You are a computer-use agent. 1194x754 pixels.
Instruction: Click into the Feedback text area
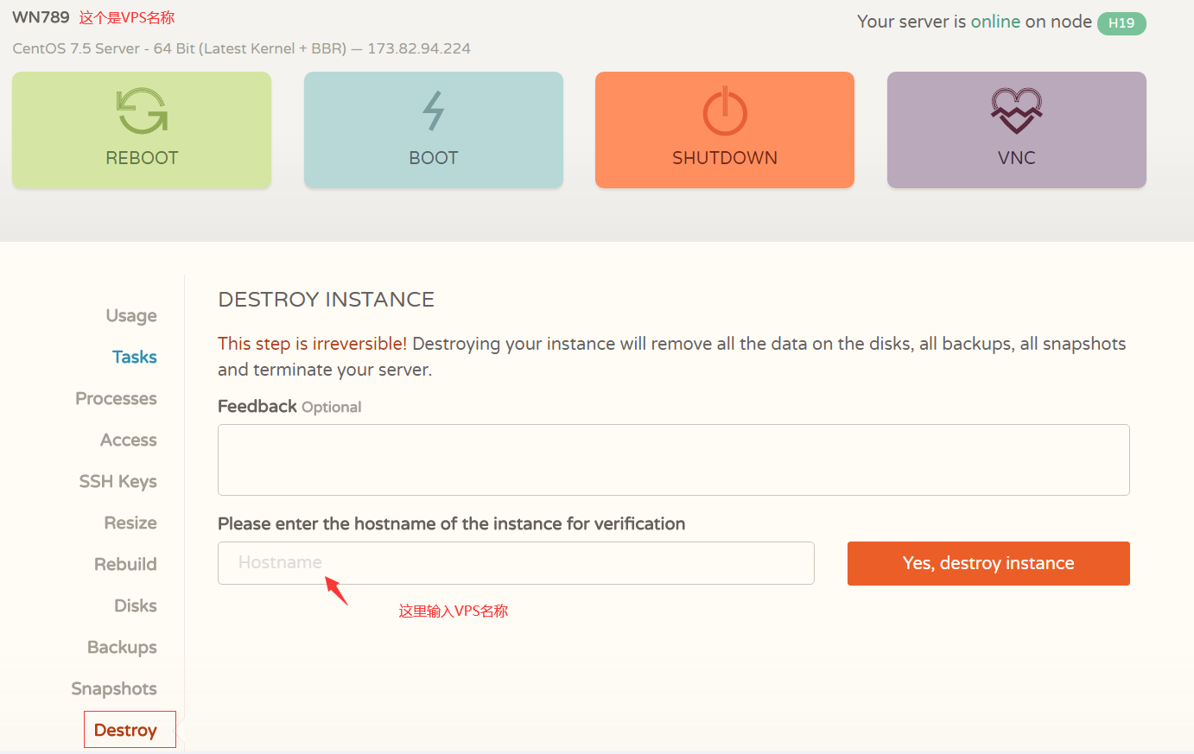[673, 459]
